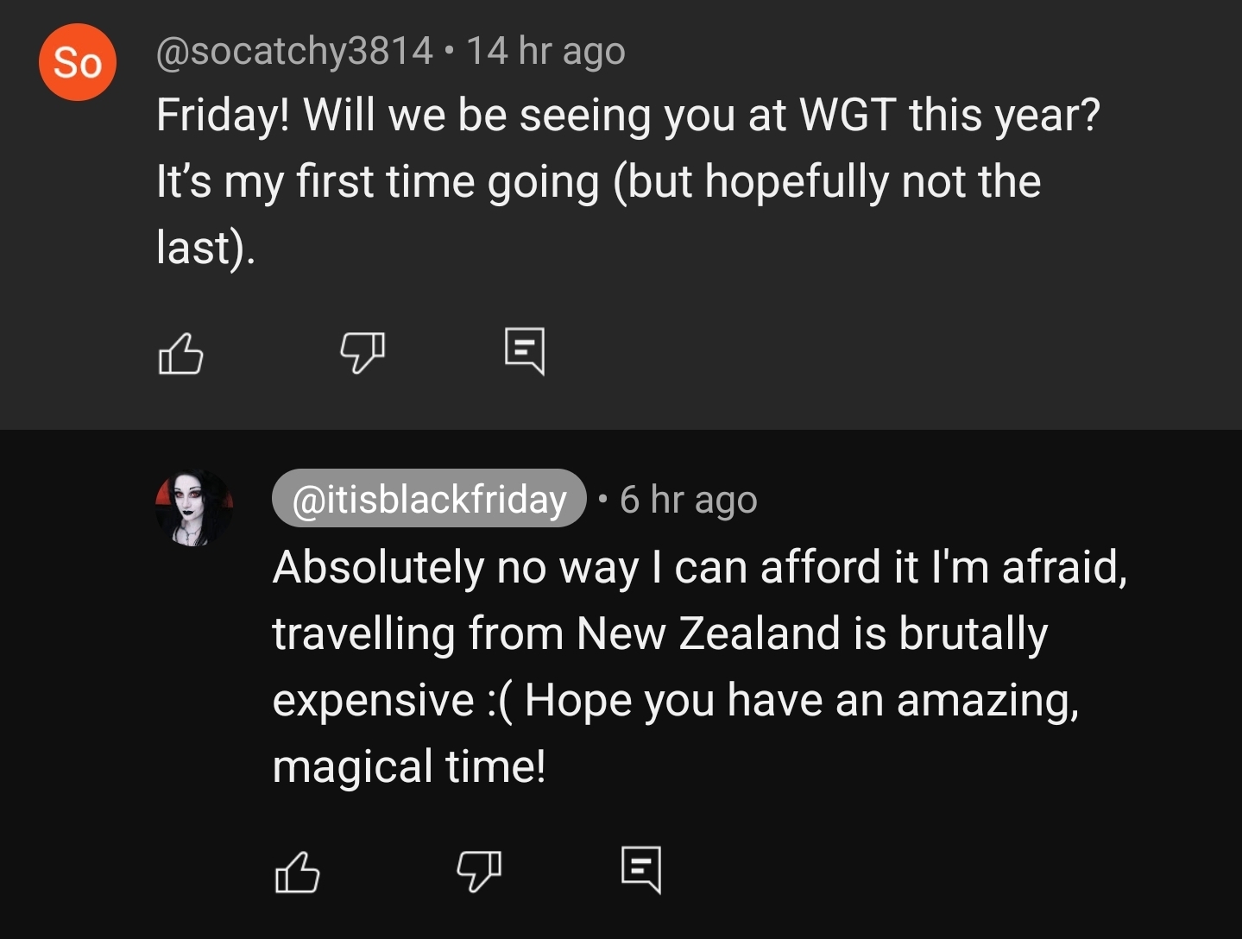The width and height of the screenshot is (1242, 939).
Task: Like the comment from @socatchy3814
Action: (180, 353)
